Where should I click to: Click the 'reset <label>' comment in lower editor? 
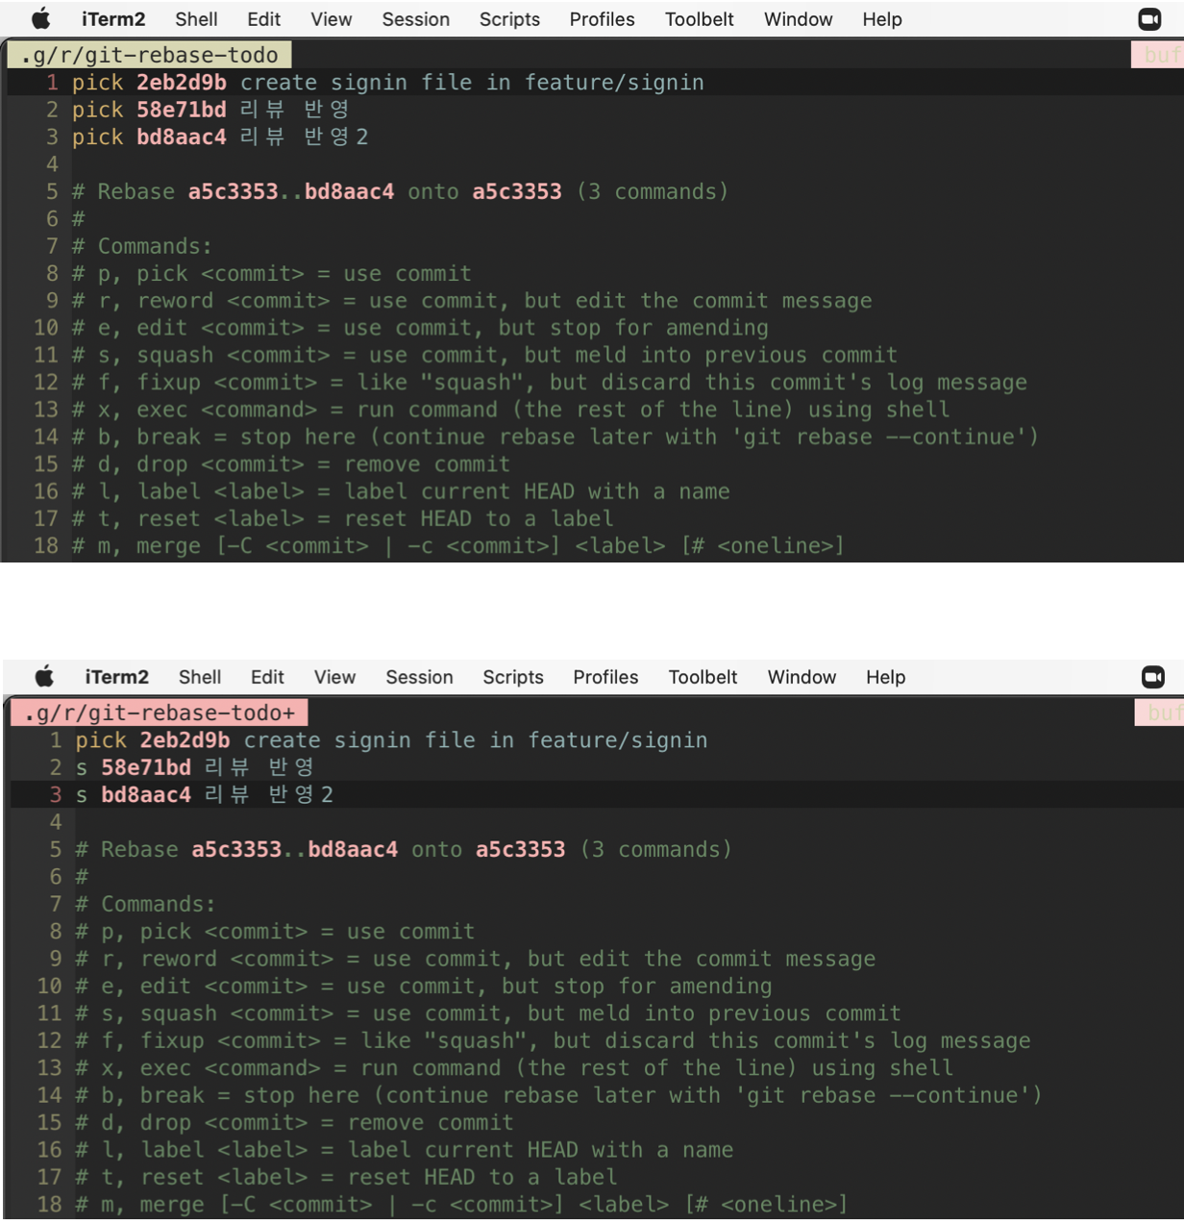(347, 1177)
